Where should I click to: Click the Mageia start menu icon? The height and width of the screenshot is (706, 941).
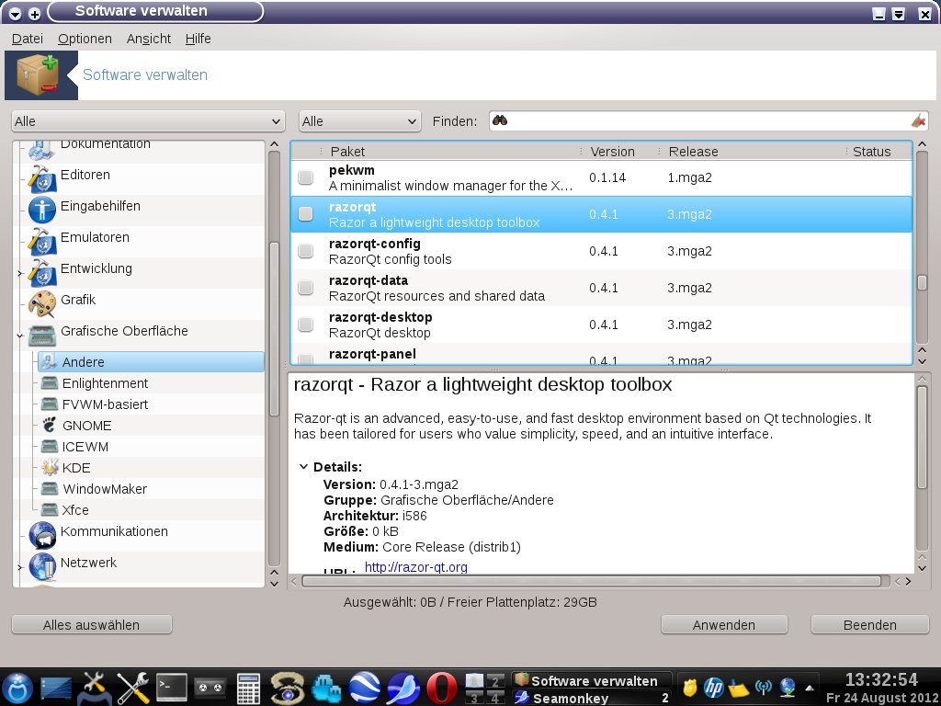(17, 688)
